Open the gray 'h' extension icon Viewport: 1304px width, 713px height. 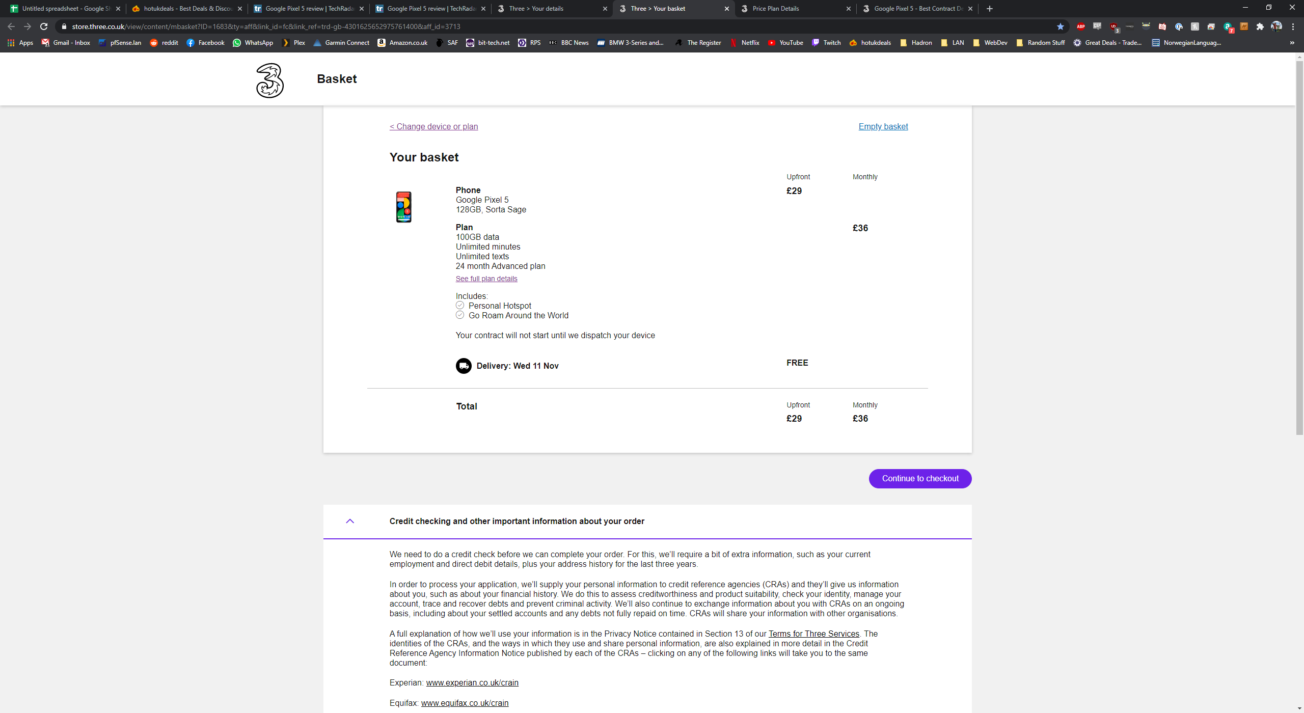(x=1195, y=26)
